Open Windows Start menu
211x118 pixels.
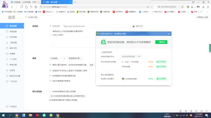tap(3, 115)
